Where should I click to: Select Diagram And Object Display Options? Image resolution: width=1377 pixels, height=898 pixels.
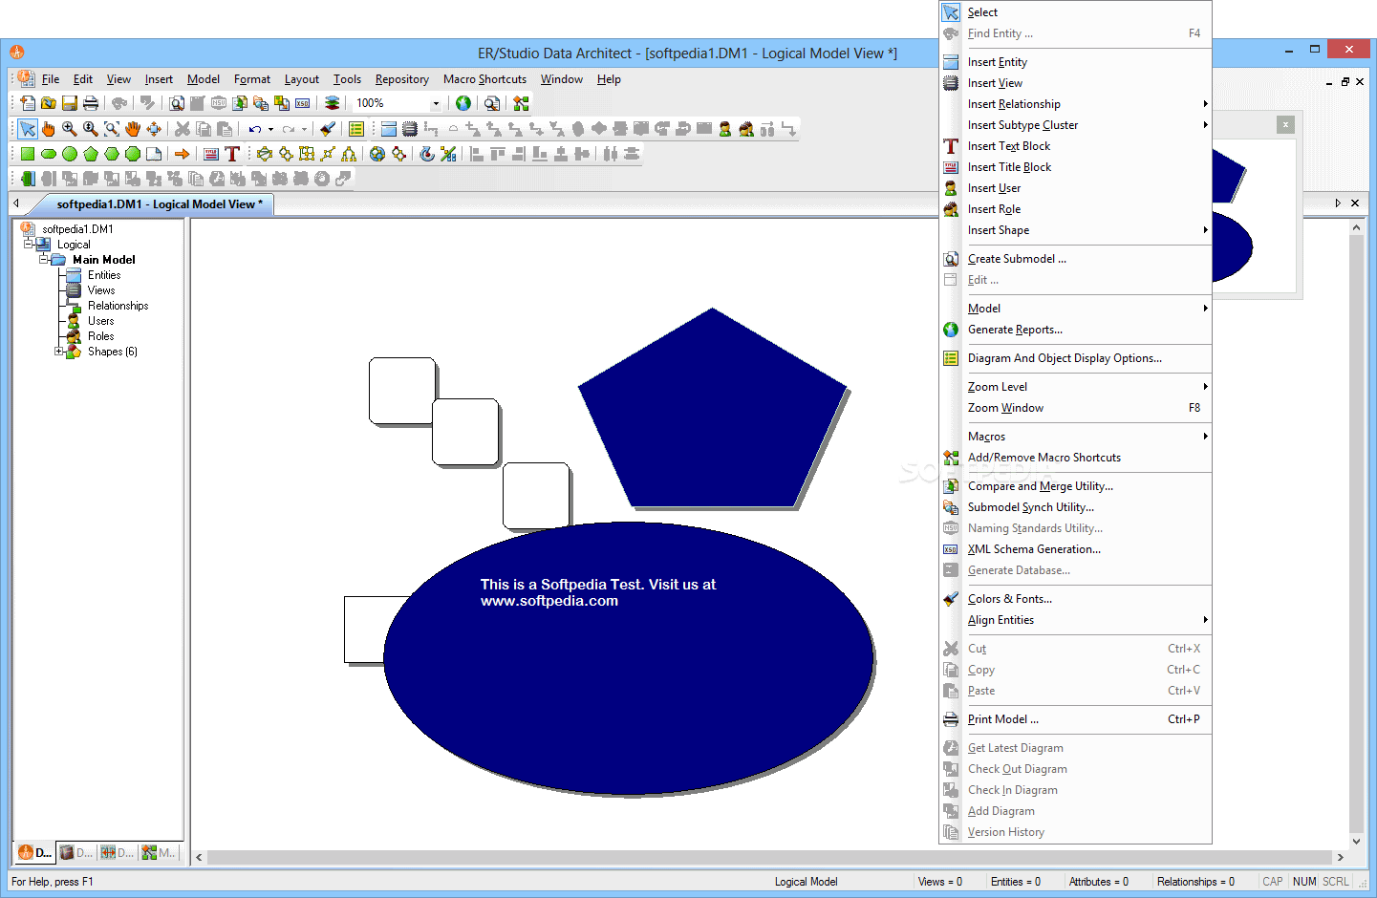point(1075,358)
